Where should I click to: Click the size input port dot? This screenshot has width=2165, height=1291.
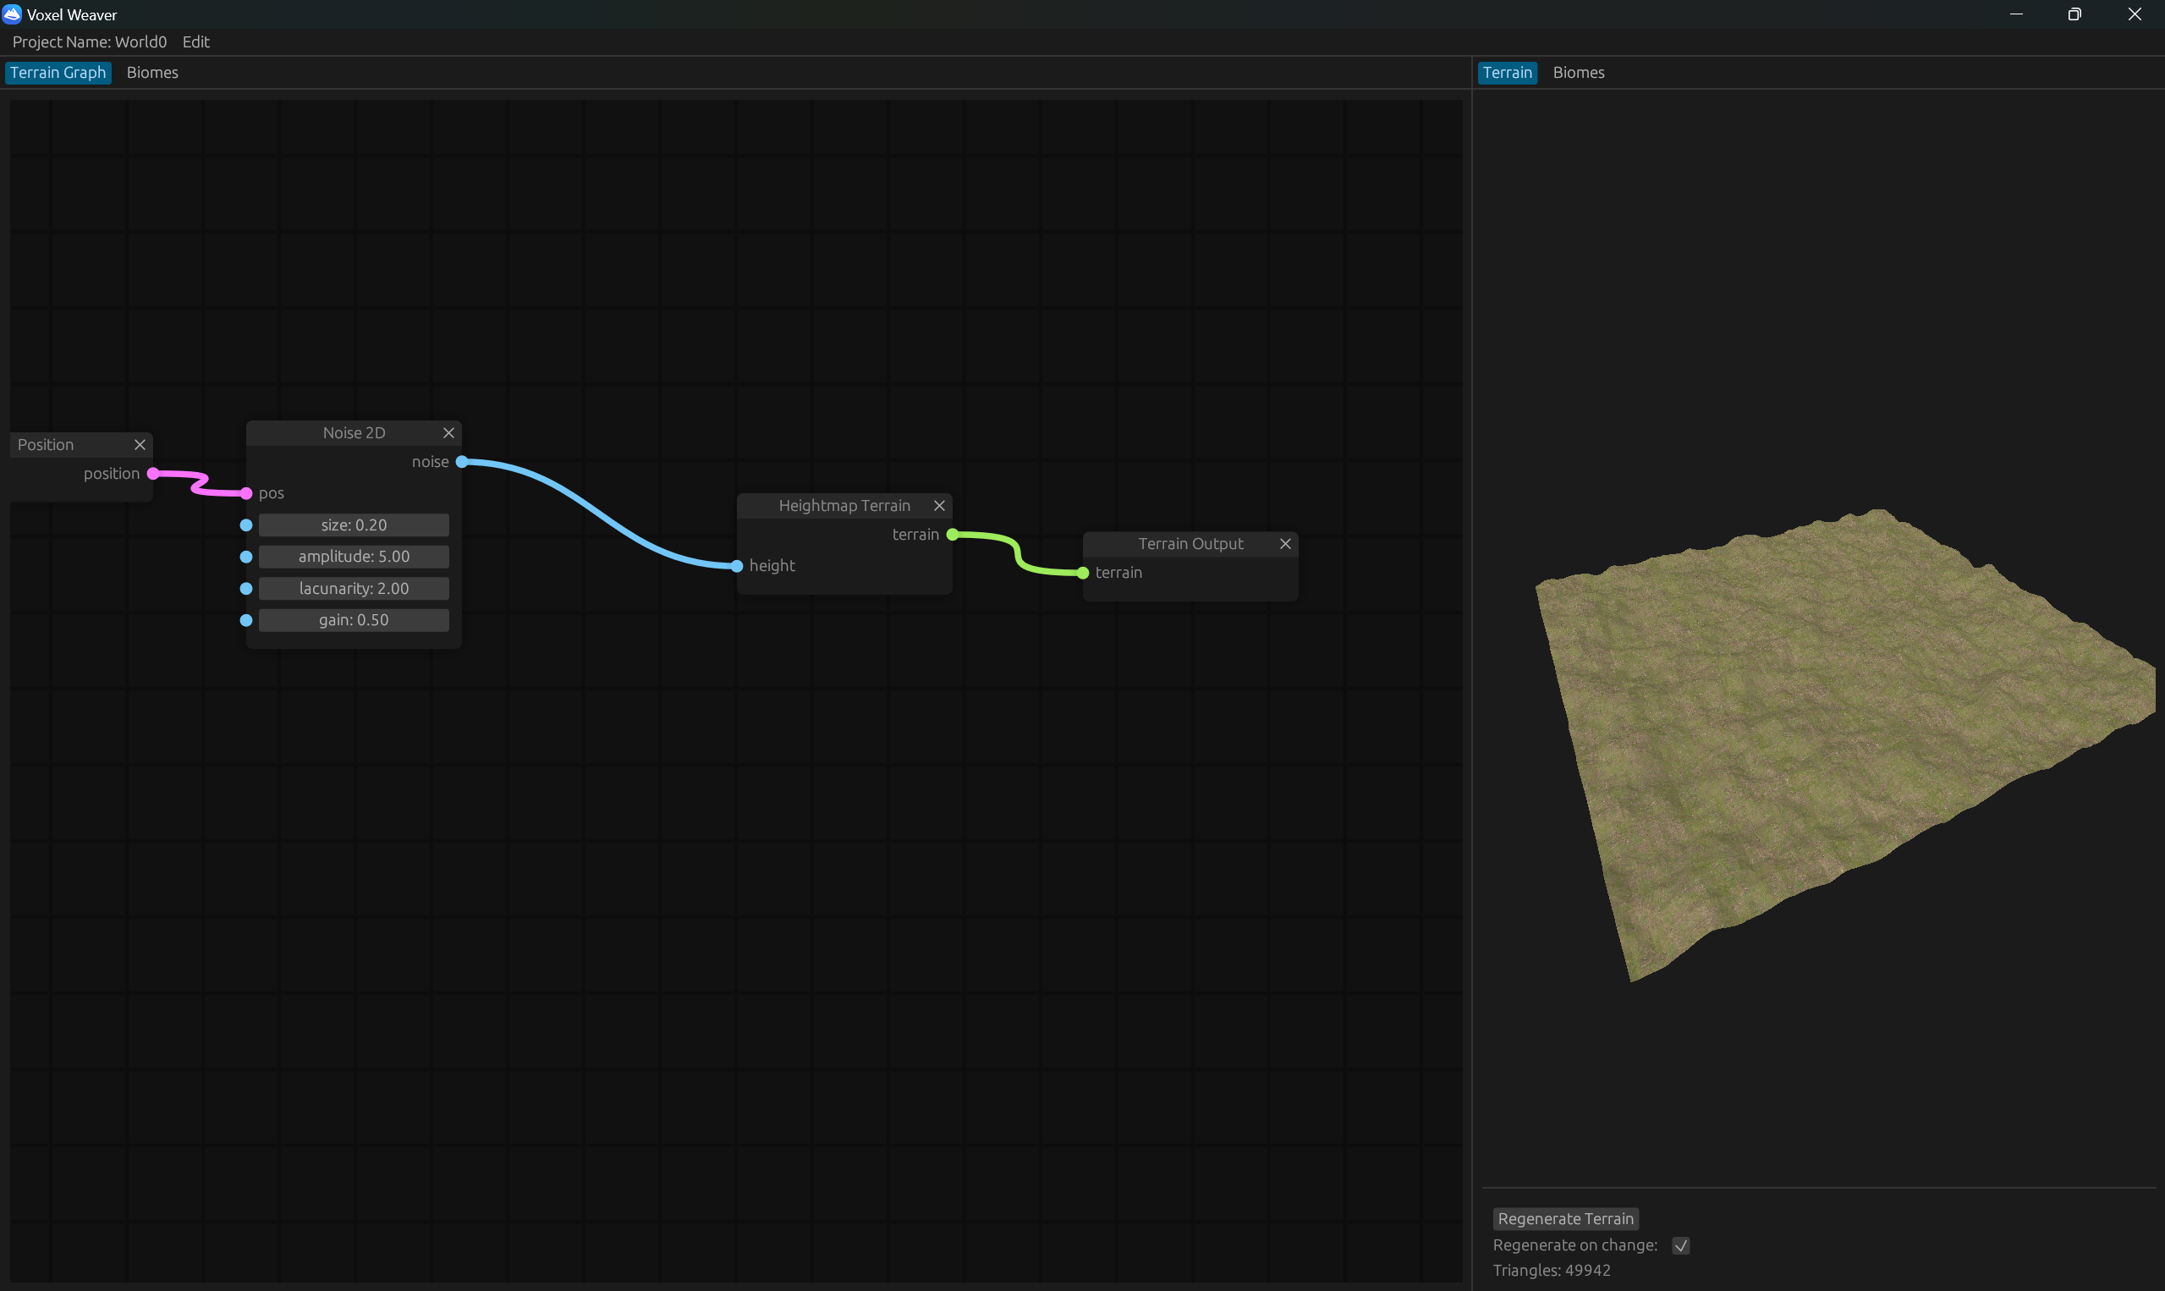pyautogui.click(x=246, y=525)
